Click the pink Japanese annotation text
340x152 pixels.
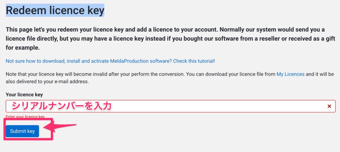(61, 106)
